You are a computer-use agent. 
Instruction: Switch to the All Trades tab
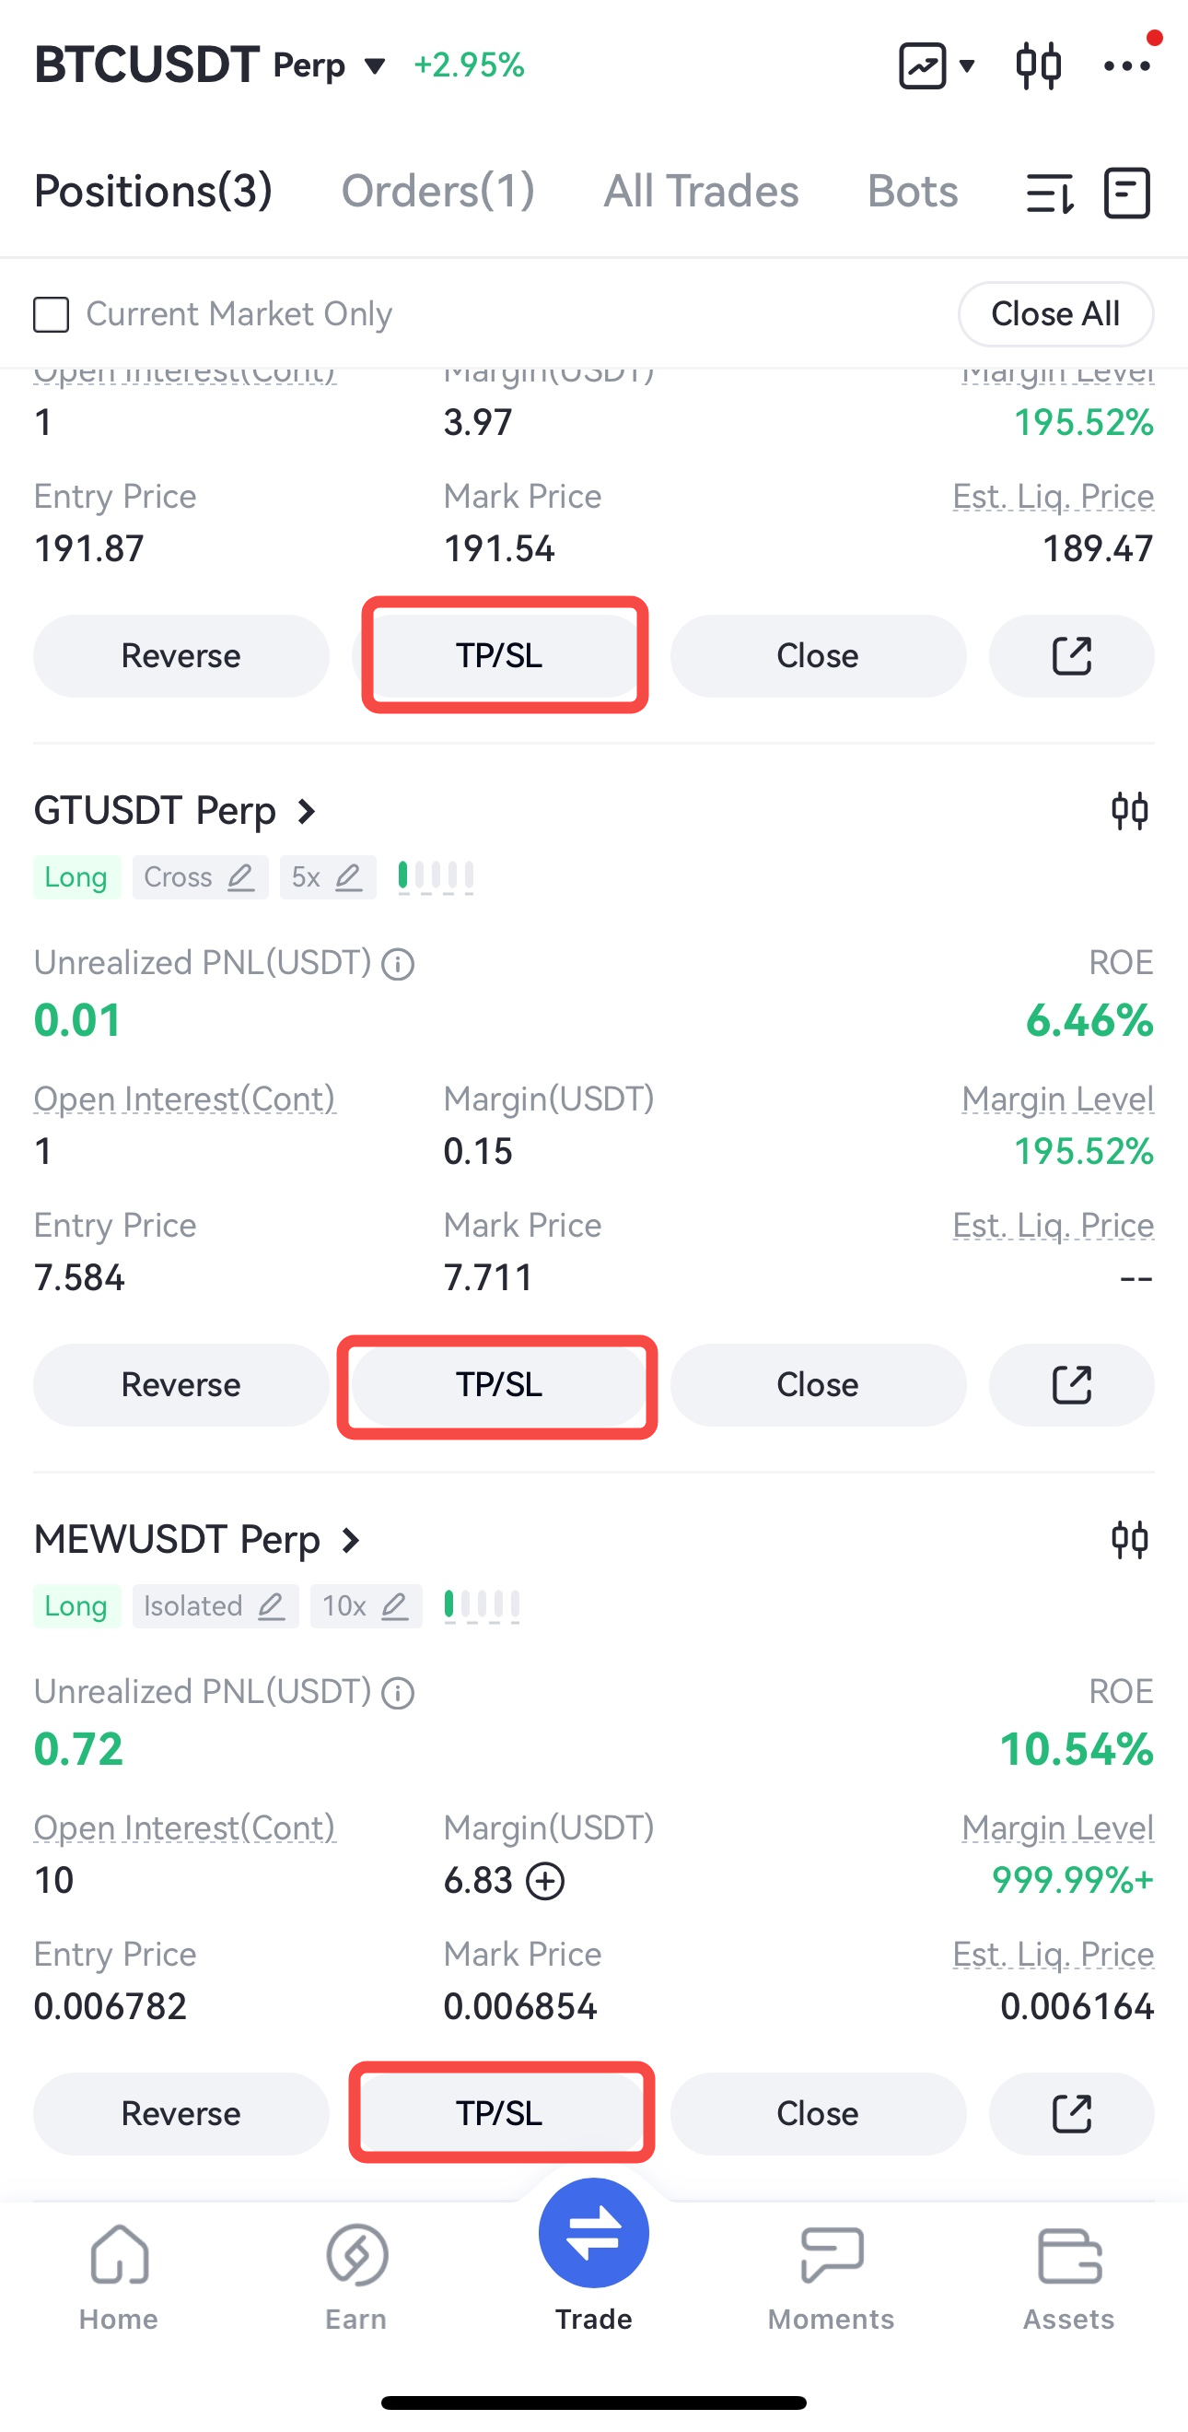point(701,192)
